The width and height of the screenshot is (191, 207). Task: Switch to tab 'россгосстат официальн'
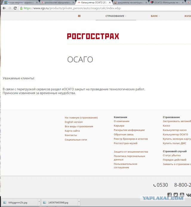(58, 2)
